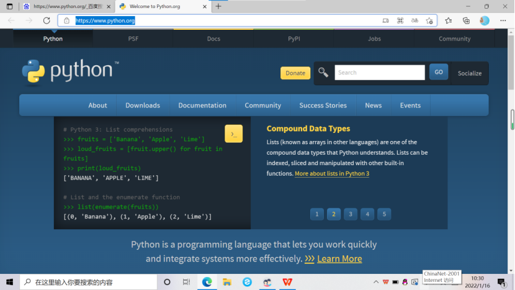This screenshot has height=290, width=515.
Task: Show slide 2 of the code carousel
Action: pos(334,214)
